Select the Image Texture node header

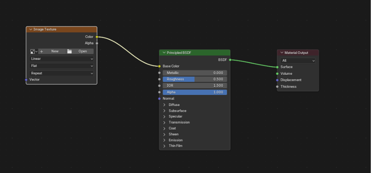tap(61, 30)
